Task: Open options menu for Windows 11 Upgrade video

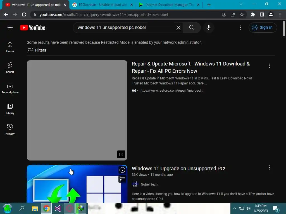Action: point(269,167)
